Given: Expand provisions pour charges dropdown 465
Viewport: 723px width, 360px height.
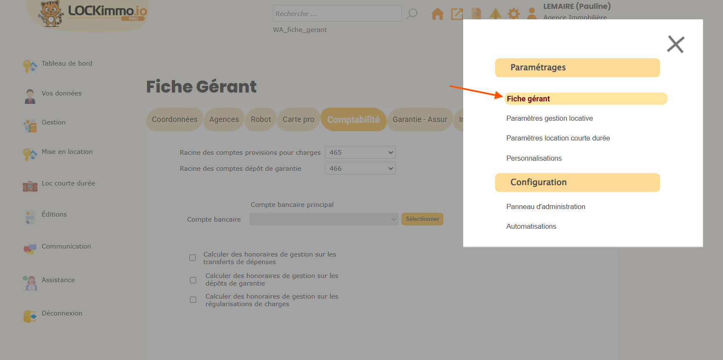Looking at the screenshot, I should 360,152.
